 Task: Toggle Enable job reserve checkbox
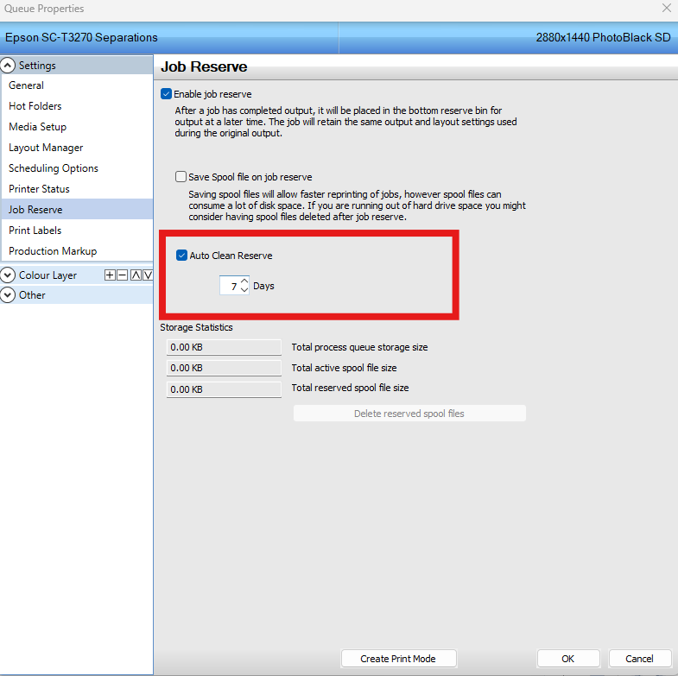[x=166, y=94]
